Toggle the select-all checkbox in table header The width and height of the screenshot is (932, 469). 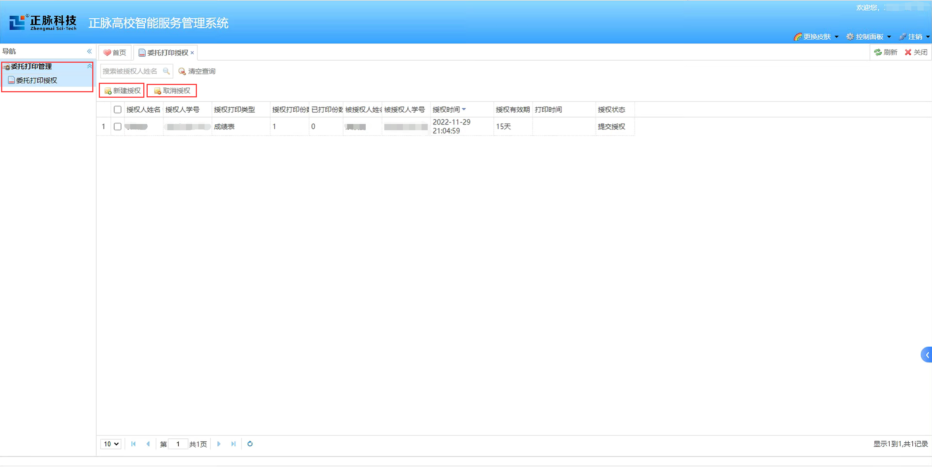[117, 109]
